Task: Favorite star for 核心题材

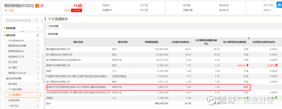Action: [x=38, y=67]
